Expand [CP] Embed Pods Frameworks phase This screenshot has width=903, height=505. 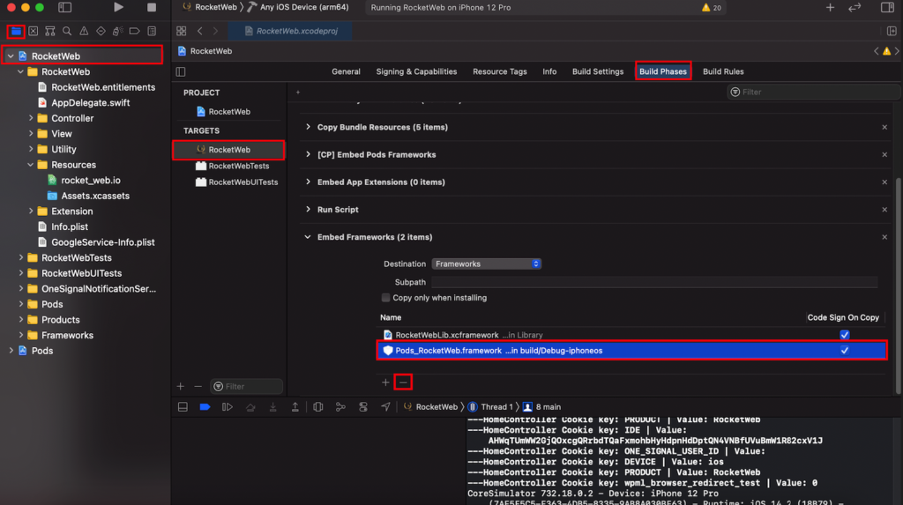click(308, 154)
